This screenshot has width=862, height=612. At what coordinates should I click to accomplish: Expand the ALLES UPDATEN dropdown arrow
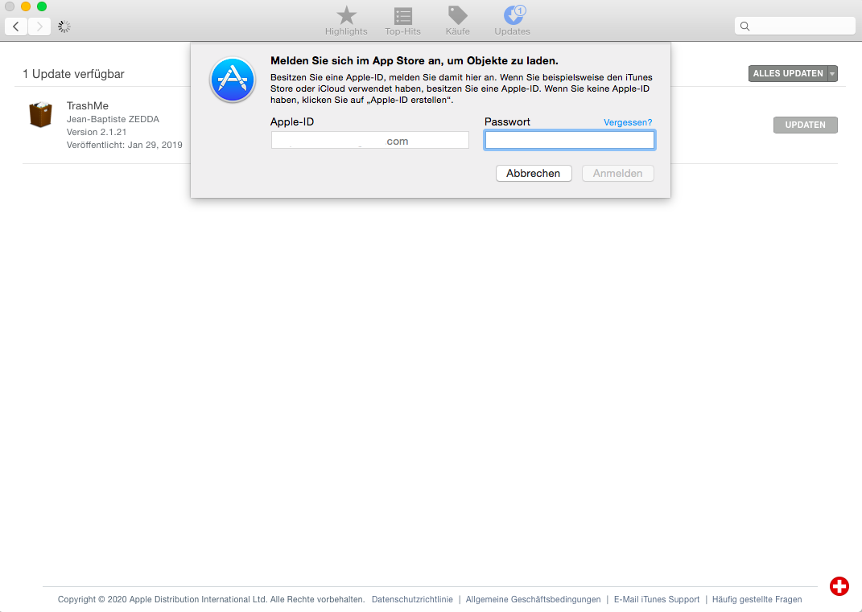(833, 74)
